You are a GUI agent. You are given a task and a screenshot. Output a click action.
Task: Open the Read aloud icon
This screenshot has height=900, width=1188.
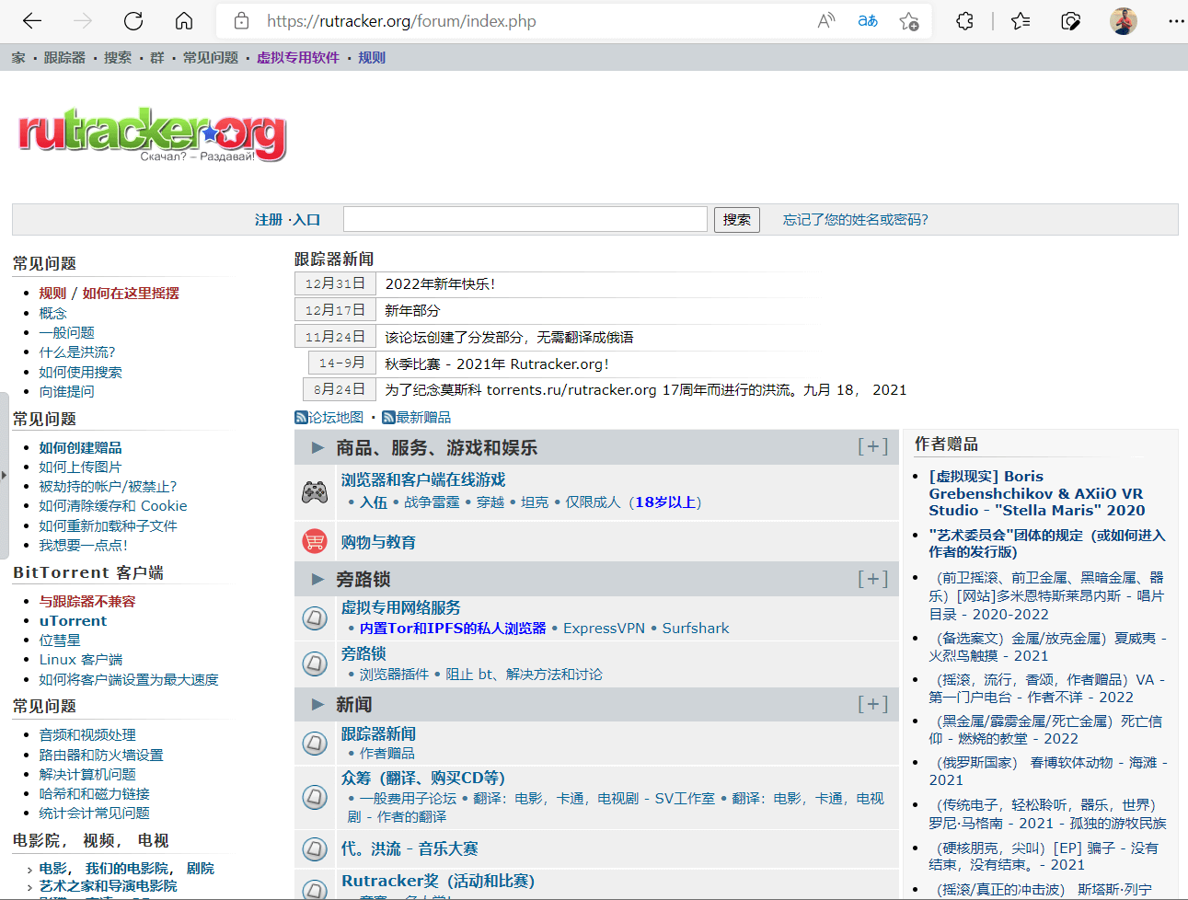tap(826, 20)
